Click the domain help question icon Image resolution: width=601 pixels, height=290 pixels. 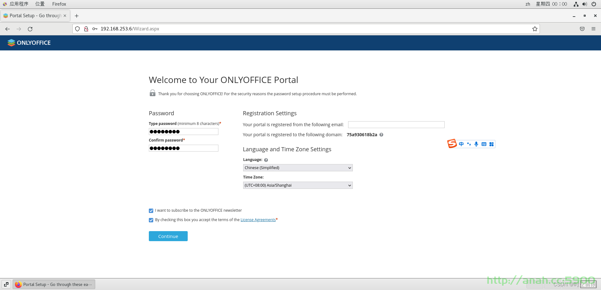click(381, 135)
